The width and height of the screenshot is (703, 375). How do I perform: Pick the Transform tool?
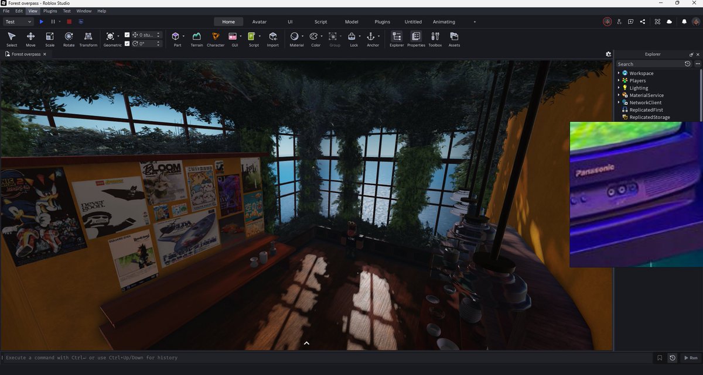(x=88, y=39)
